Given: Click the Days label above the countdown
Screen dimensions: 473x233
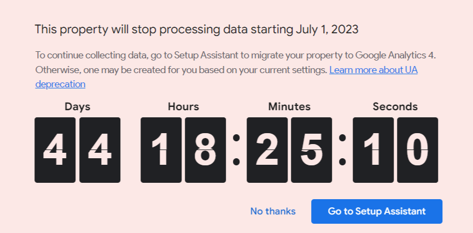Looking at the screenshot, I should coord(77,107).
